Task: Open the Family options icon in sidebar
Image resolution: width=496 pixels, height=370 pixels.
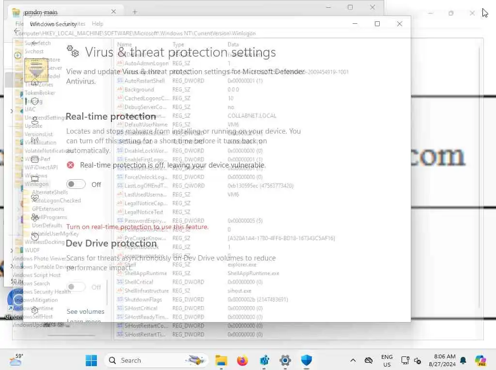Action: click(35, 217)
